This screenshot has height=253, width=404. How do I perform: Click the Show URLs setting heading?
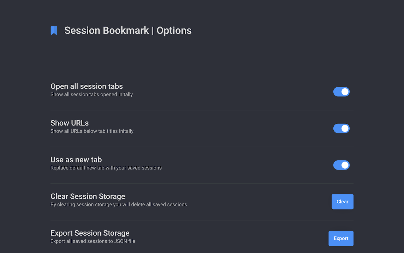coord(69,123)
